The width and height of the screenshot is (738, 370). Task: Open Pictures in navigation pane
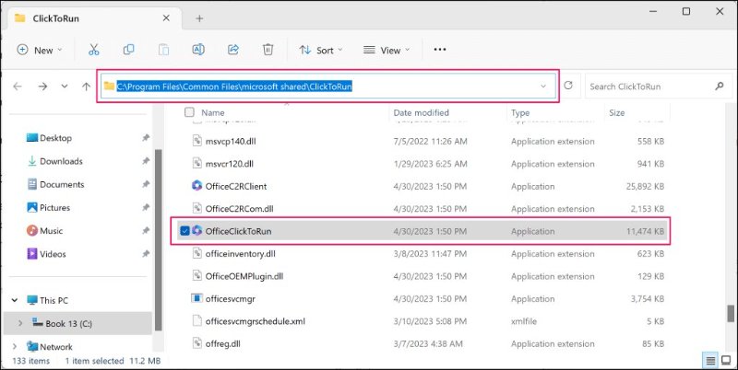[54, 207]
